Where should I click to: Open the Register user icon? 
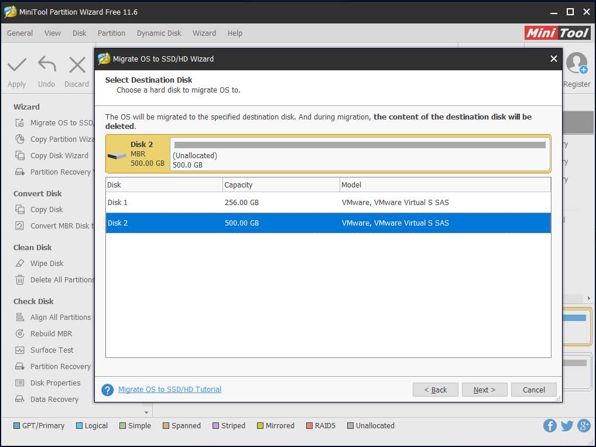577,63
